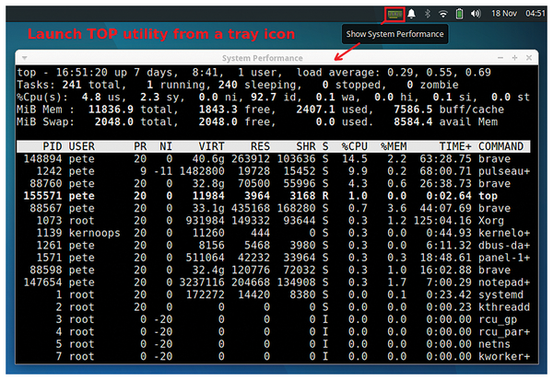Open the volume speaker icon

coord(476,14)
